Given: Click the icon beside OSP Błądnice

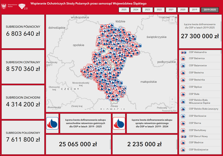Looking at the screenshot, I should pyautogui.click(x=183, y=143).
